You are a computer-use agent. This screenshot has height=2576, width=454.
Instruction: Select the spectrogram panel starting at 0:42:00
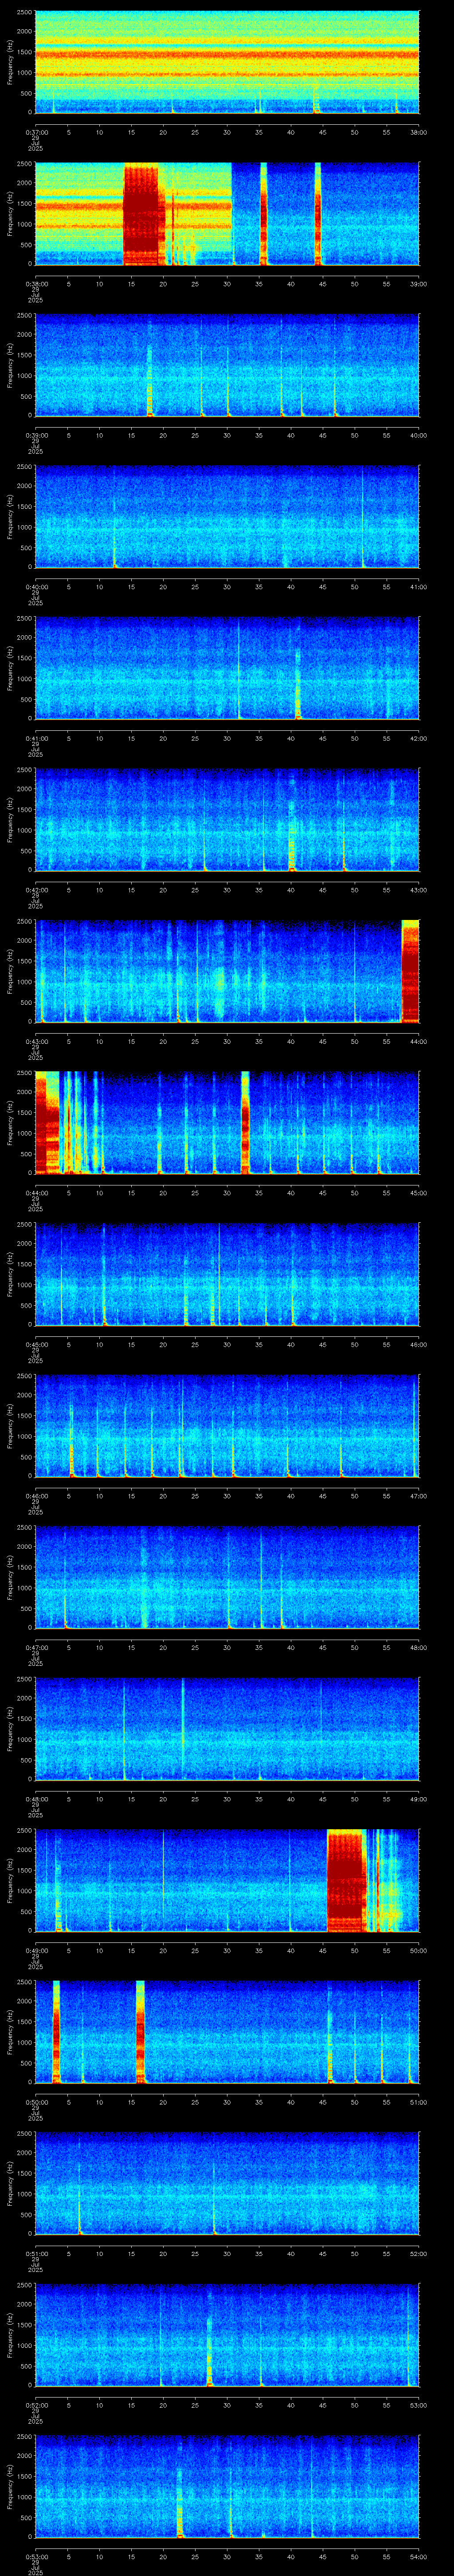pos(227,820)
